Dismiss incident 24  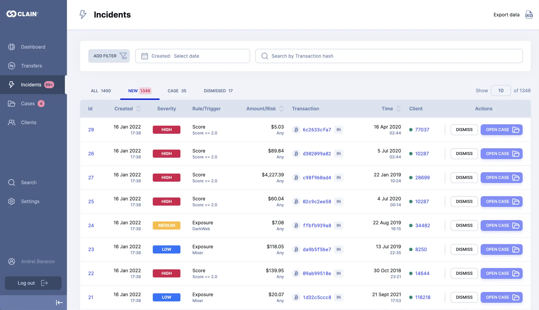pos(464,225)
